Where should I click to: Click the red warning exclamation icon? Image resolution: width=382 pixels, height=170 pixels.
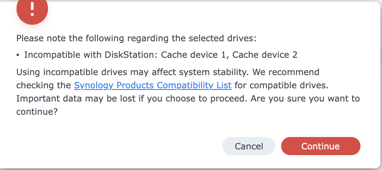point(32,10)
